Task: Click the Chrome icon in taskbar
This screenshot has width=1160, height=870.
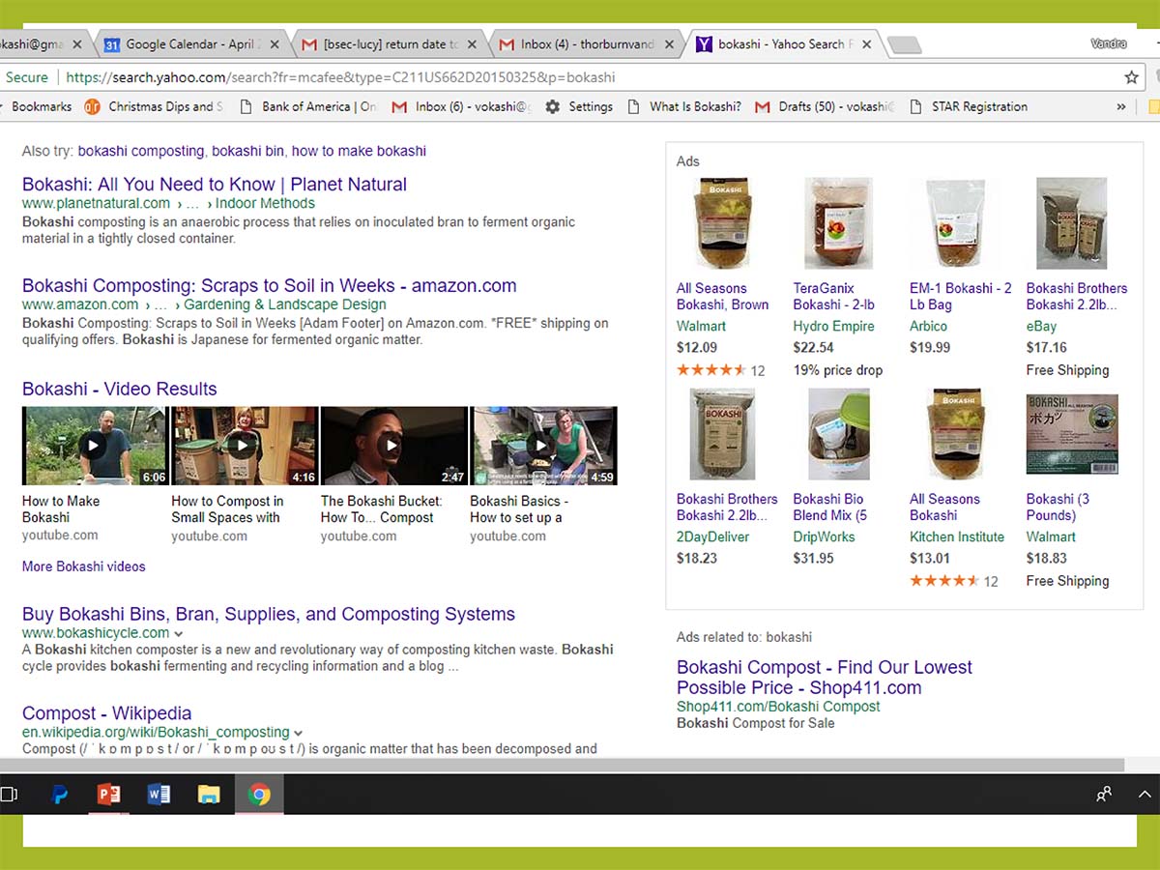Action: (x=258, y=795)
